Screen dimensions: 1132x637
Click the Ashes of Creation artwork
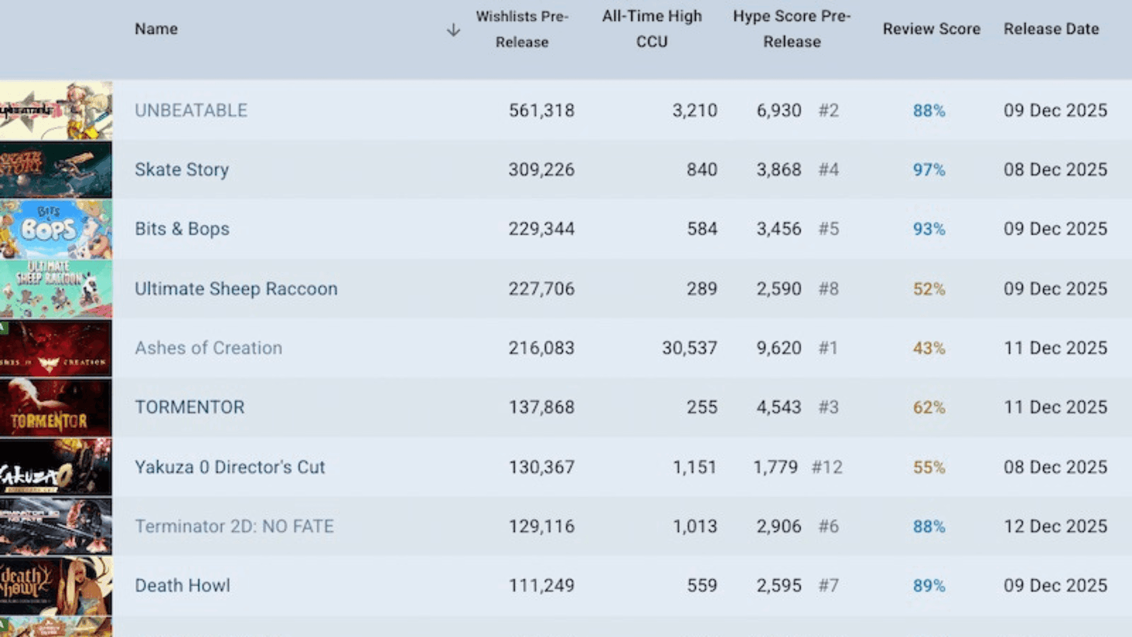[x=56, y=348]
